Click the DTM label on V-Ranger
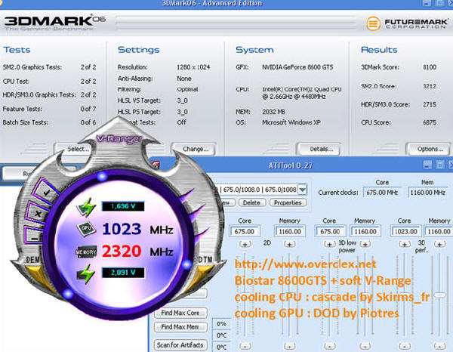The width and height of the screenshot is (453, 352). pyautogui.click(x=205, y=260)
